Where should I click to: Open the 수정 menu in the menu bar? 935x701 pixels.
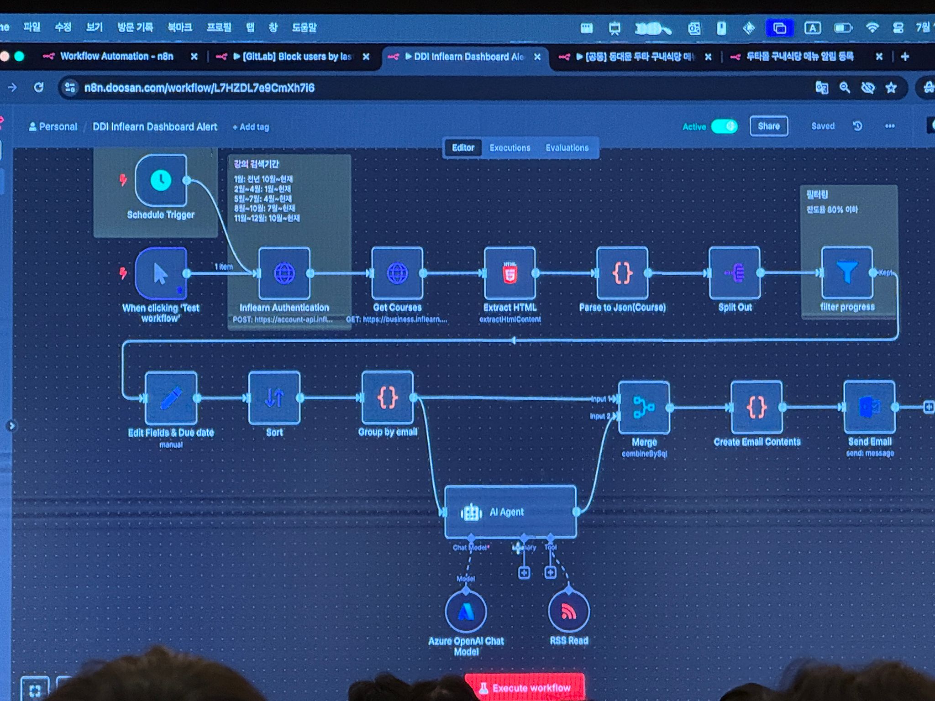tap(63, 27)
